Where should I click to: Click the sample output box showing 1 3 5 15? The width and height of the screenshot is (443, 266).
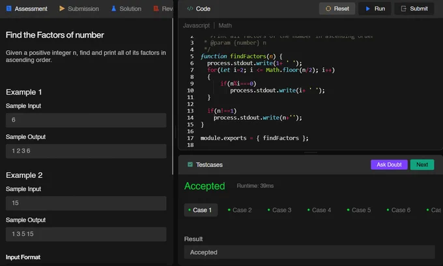point(86,234)
